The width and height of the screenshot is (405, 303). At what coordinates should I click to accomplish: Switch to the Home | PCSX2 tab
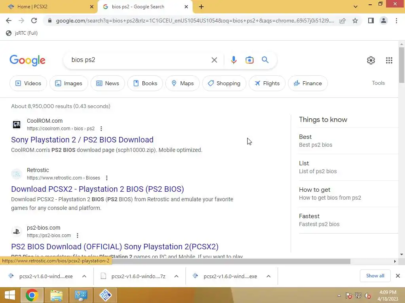pos(49,7)
